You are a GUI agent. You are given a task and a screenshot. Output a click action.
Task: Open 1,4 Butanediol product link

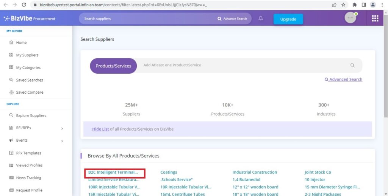(x=246, y=179)
